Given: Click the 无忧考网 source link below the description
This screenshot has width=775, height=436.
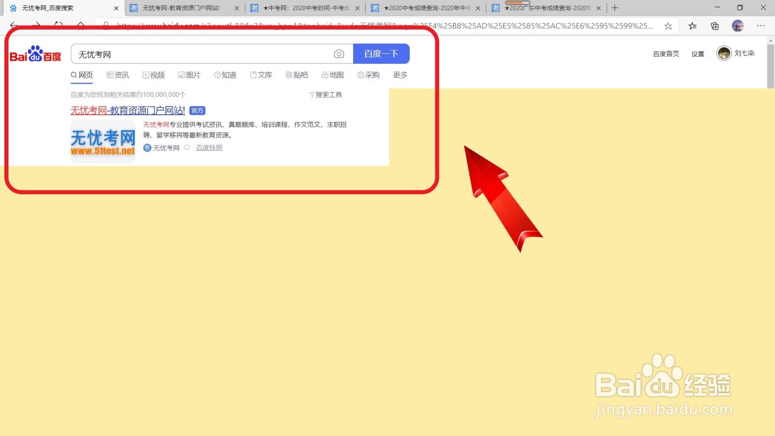Looking at the screenshot, I should coord(166,148).
